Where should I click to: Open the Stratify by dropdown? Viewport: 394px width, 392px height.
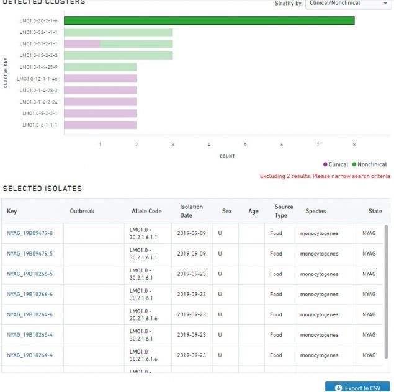[348, 4]
